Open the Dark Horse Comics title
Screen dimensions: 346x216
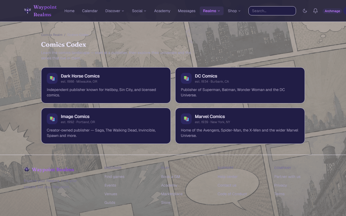pos(80,76)
